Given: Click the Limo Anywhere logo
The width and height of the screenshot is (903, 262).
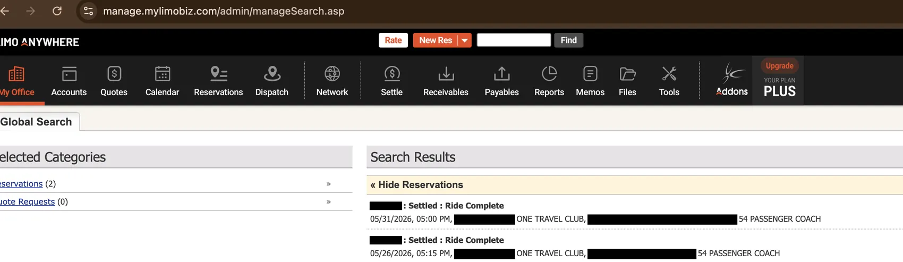Looking at the screenshot, I should 39,42.
